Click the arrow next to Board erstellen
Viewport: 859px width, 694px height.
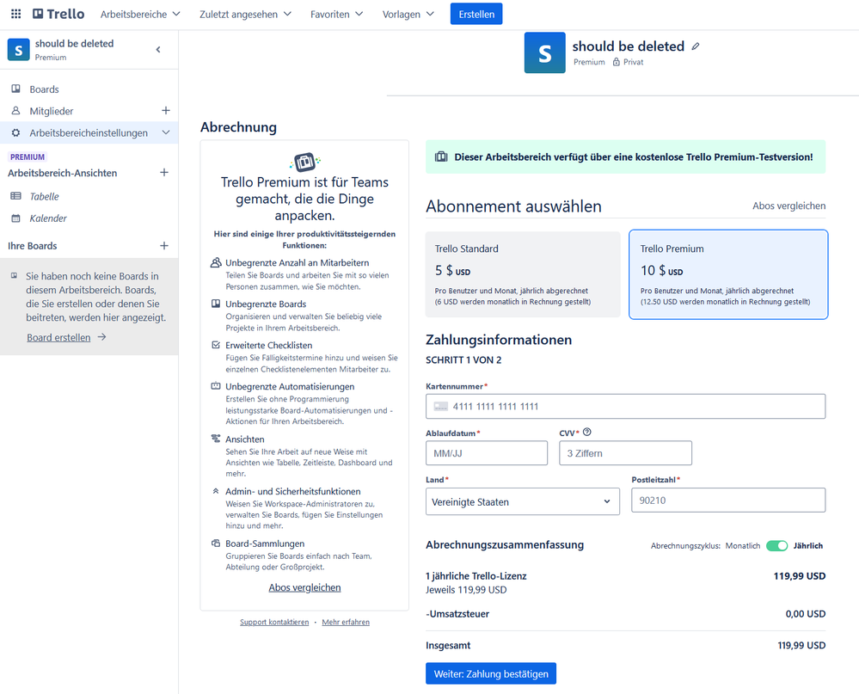point(102,337)
